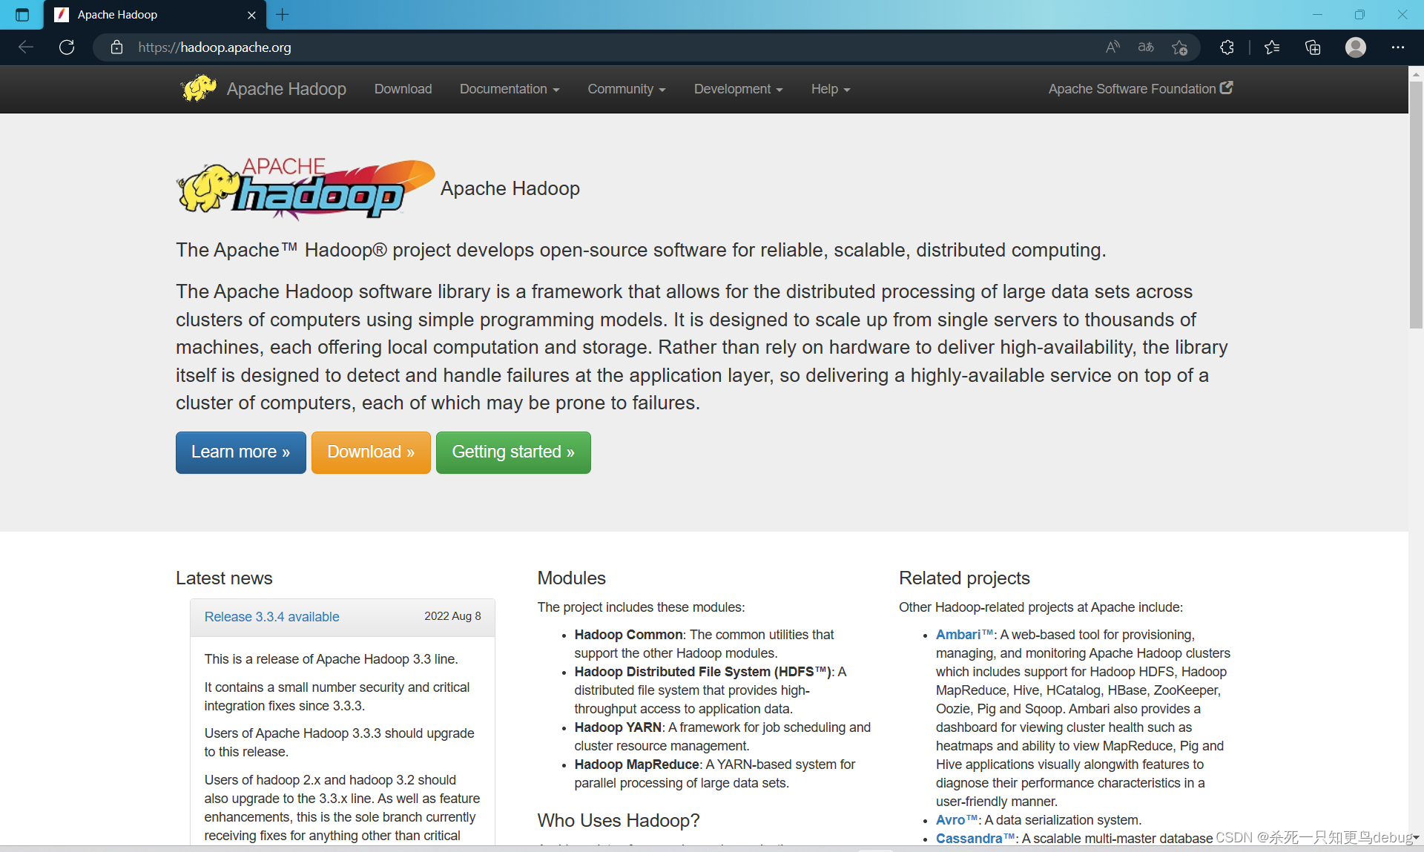
Task: Open the Release 3.3.4 available link
Action: (271, 616)
